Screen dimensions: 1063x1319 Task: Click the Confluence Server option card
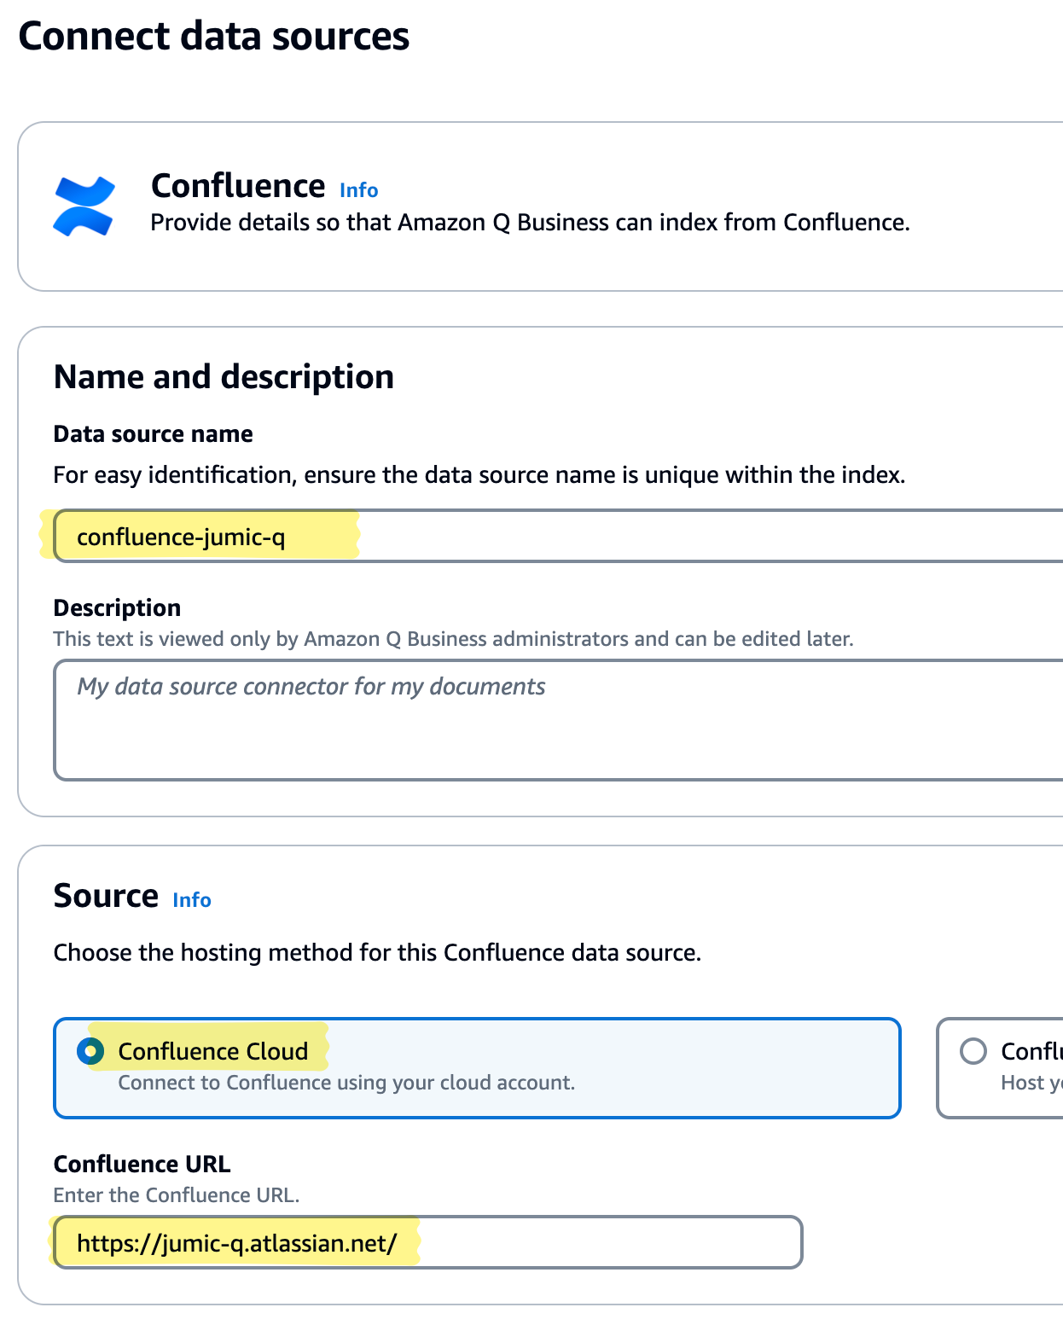pyautogui.click(x=1007, y=1067)
